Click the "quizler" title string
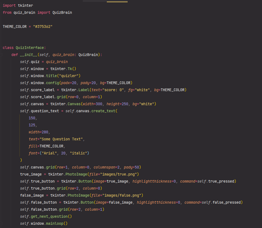Screen dimensions: 262x228 (x=69, y=76)
